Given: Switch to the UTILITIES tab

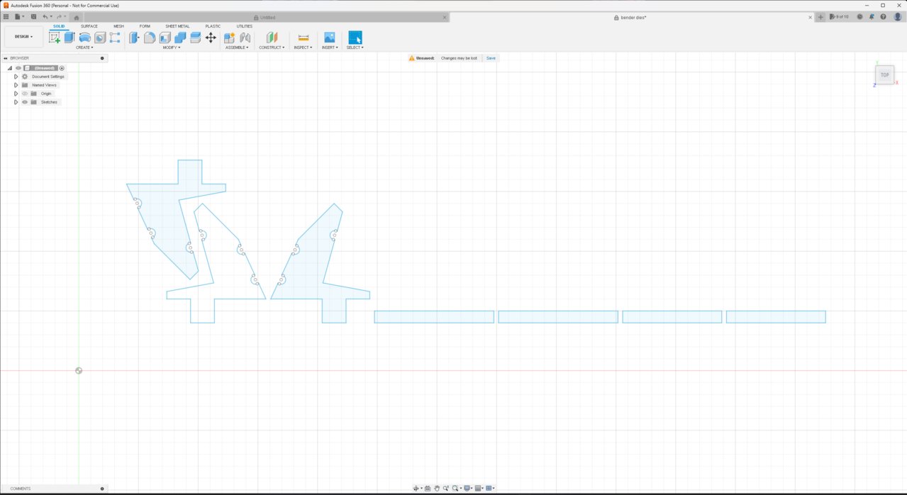Looking at the screenshot, I should [245, 26].
